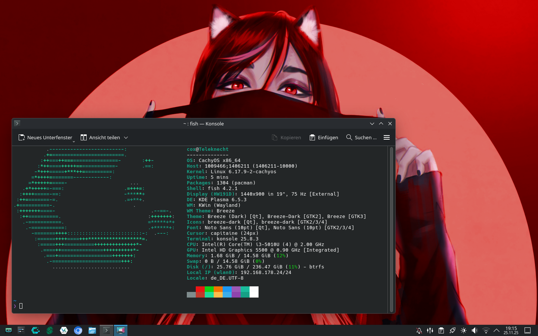Click the Konsole window icon in title bar
The image size is (538, 336).
click(x=17, y=123)
